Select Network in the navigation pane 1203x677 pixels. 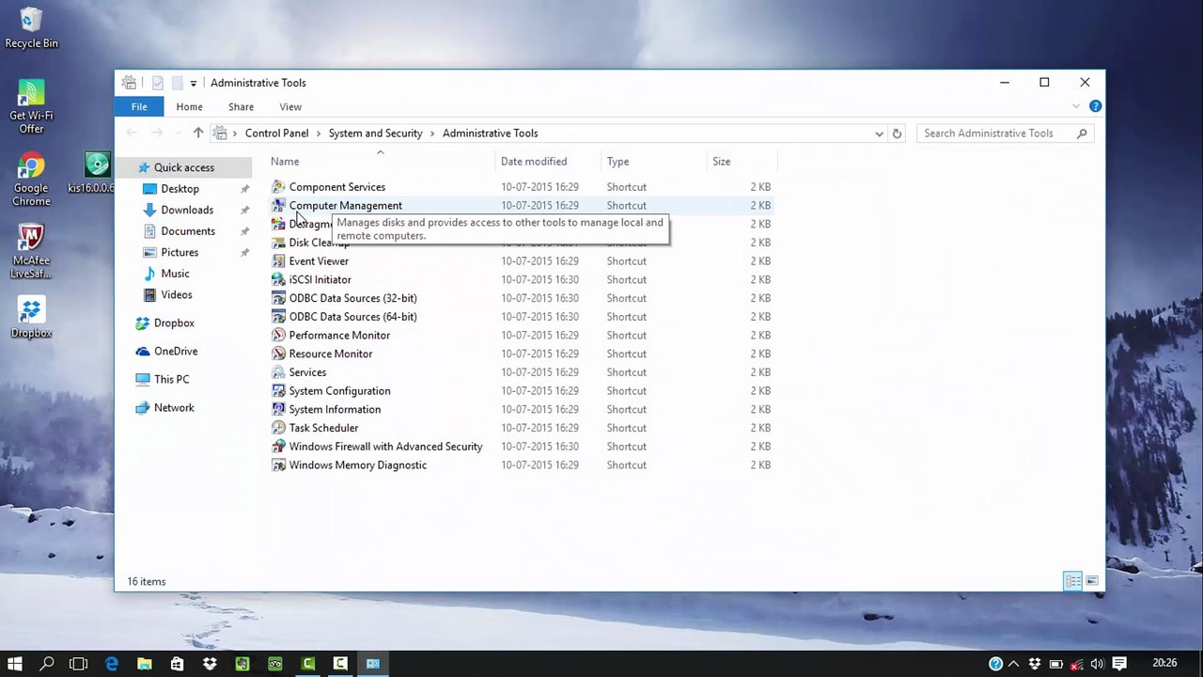tap(174, 407)
